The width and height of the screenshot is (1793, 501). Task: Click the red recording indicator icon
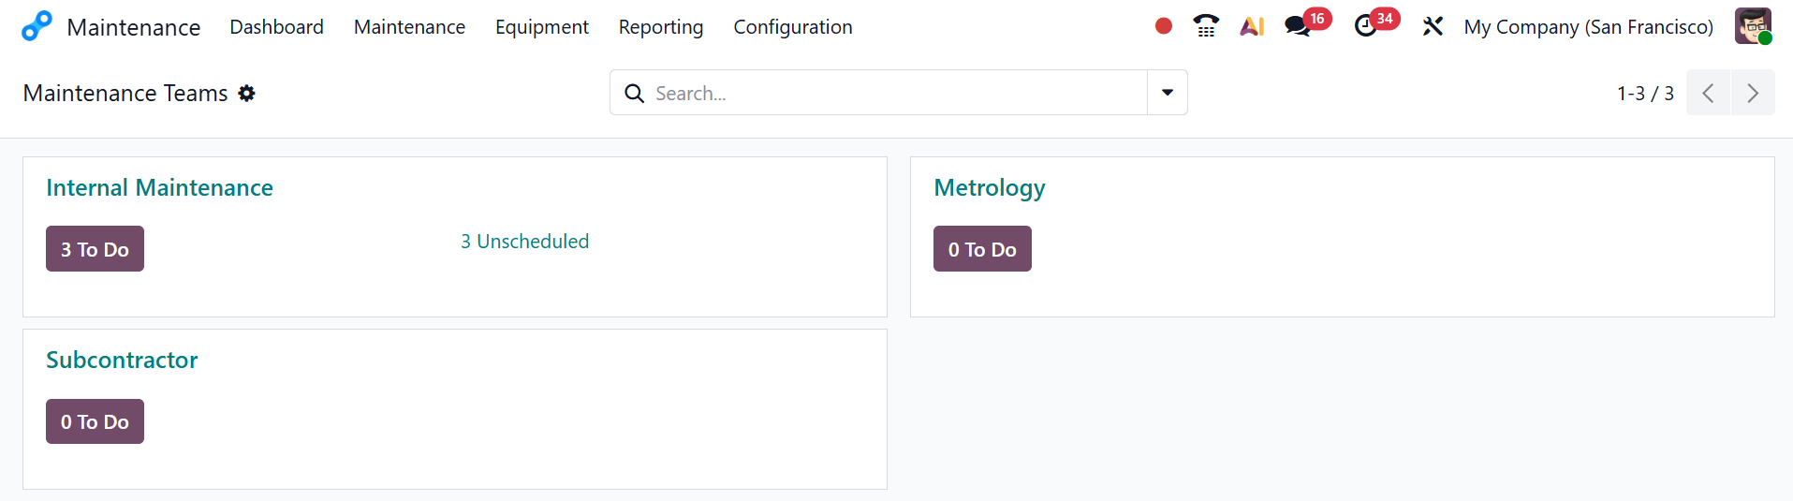coord(1163,26)
